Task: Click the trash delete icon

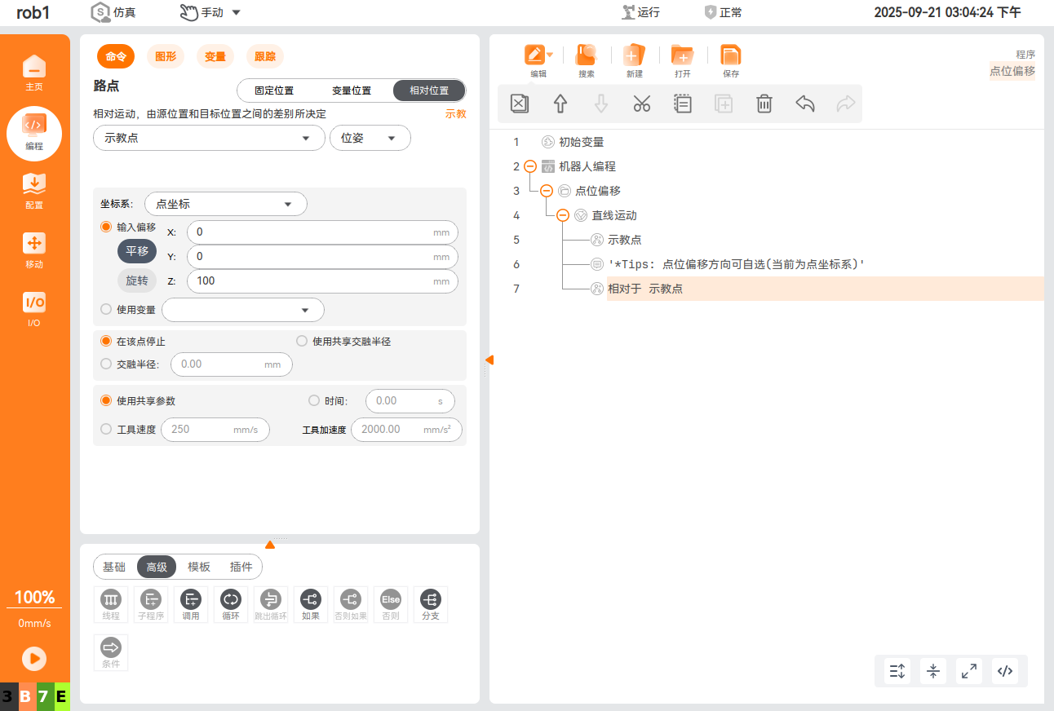Action: point(764,104)
